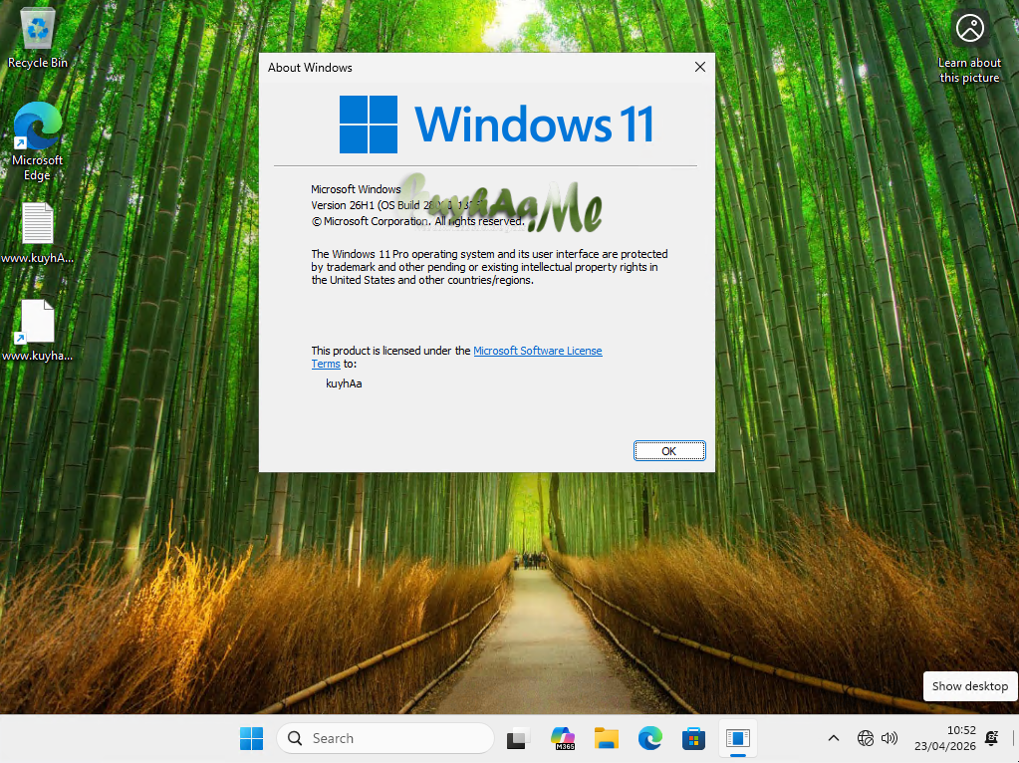Viewport: 1019px width, 763px height.
Task: Expand the hidden system tray icons chevron
Action: (833, 738)
